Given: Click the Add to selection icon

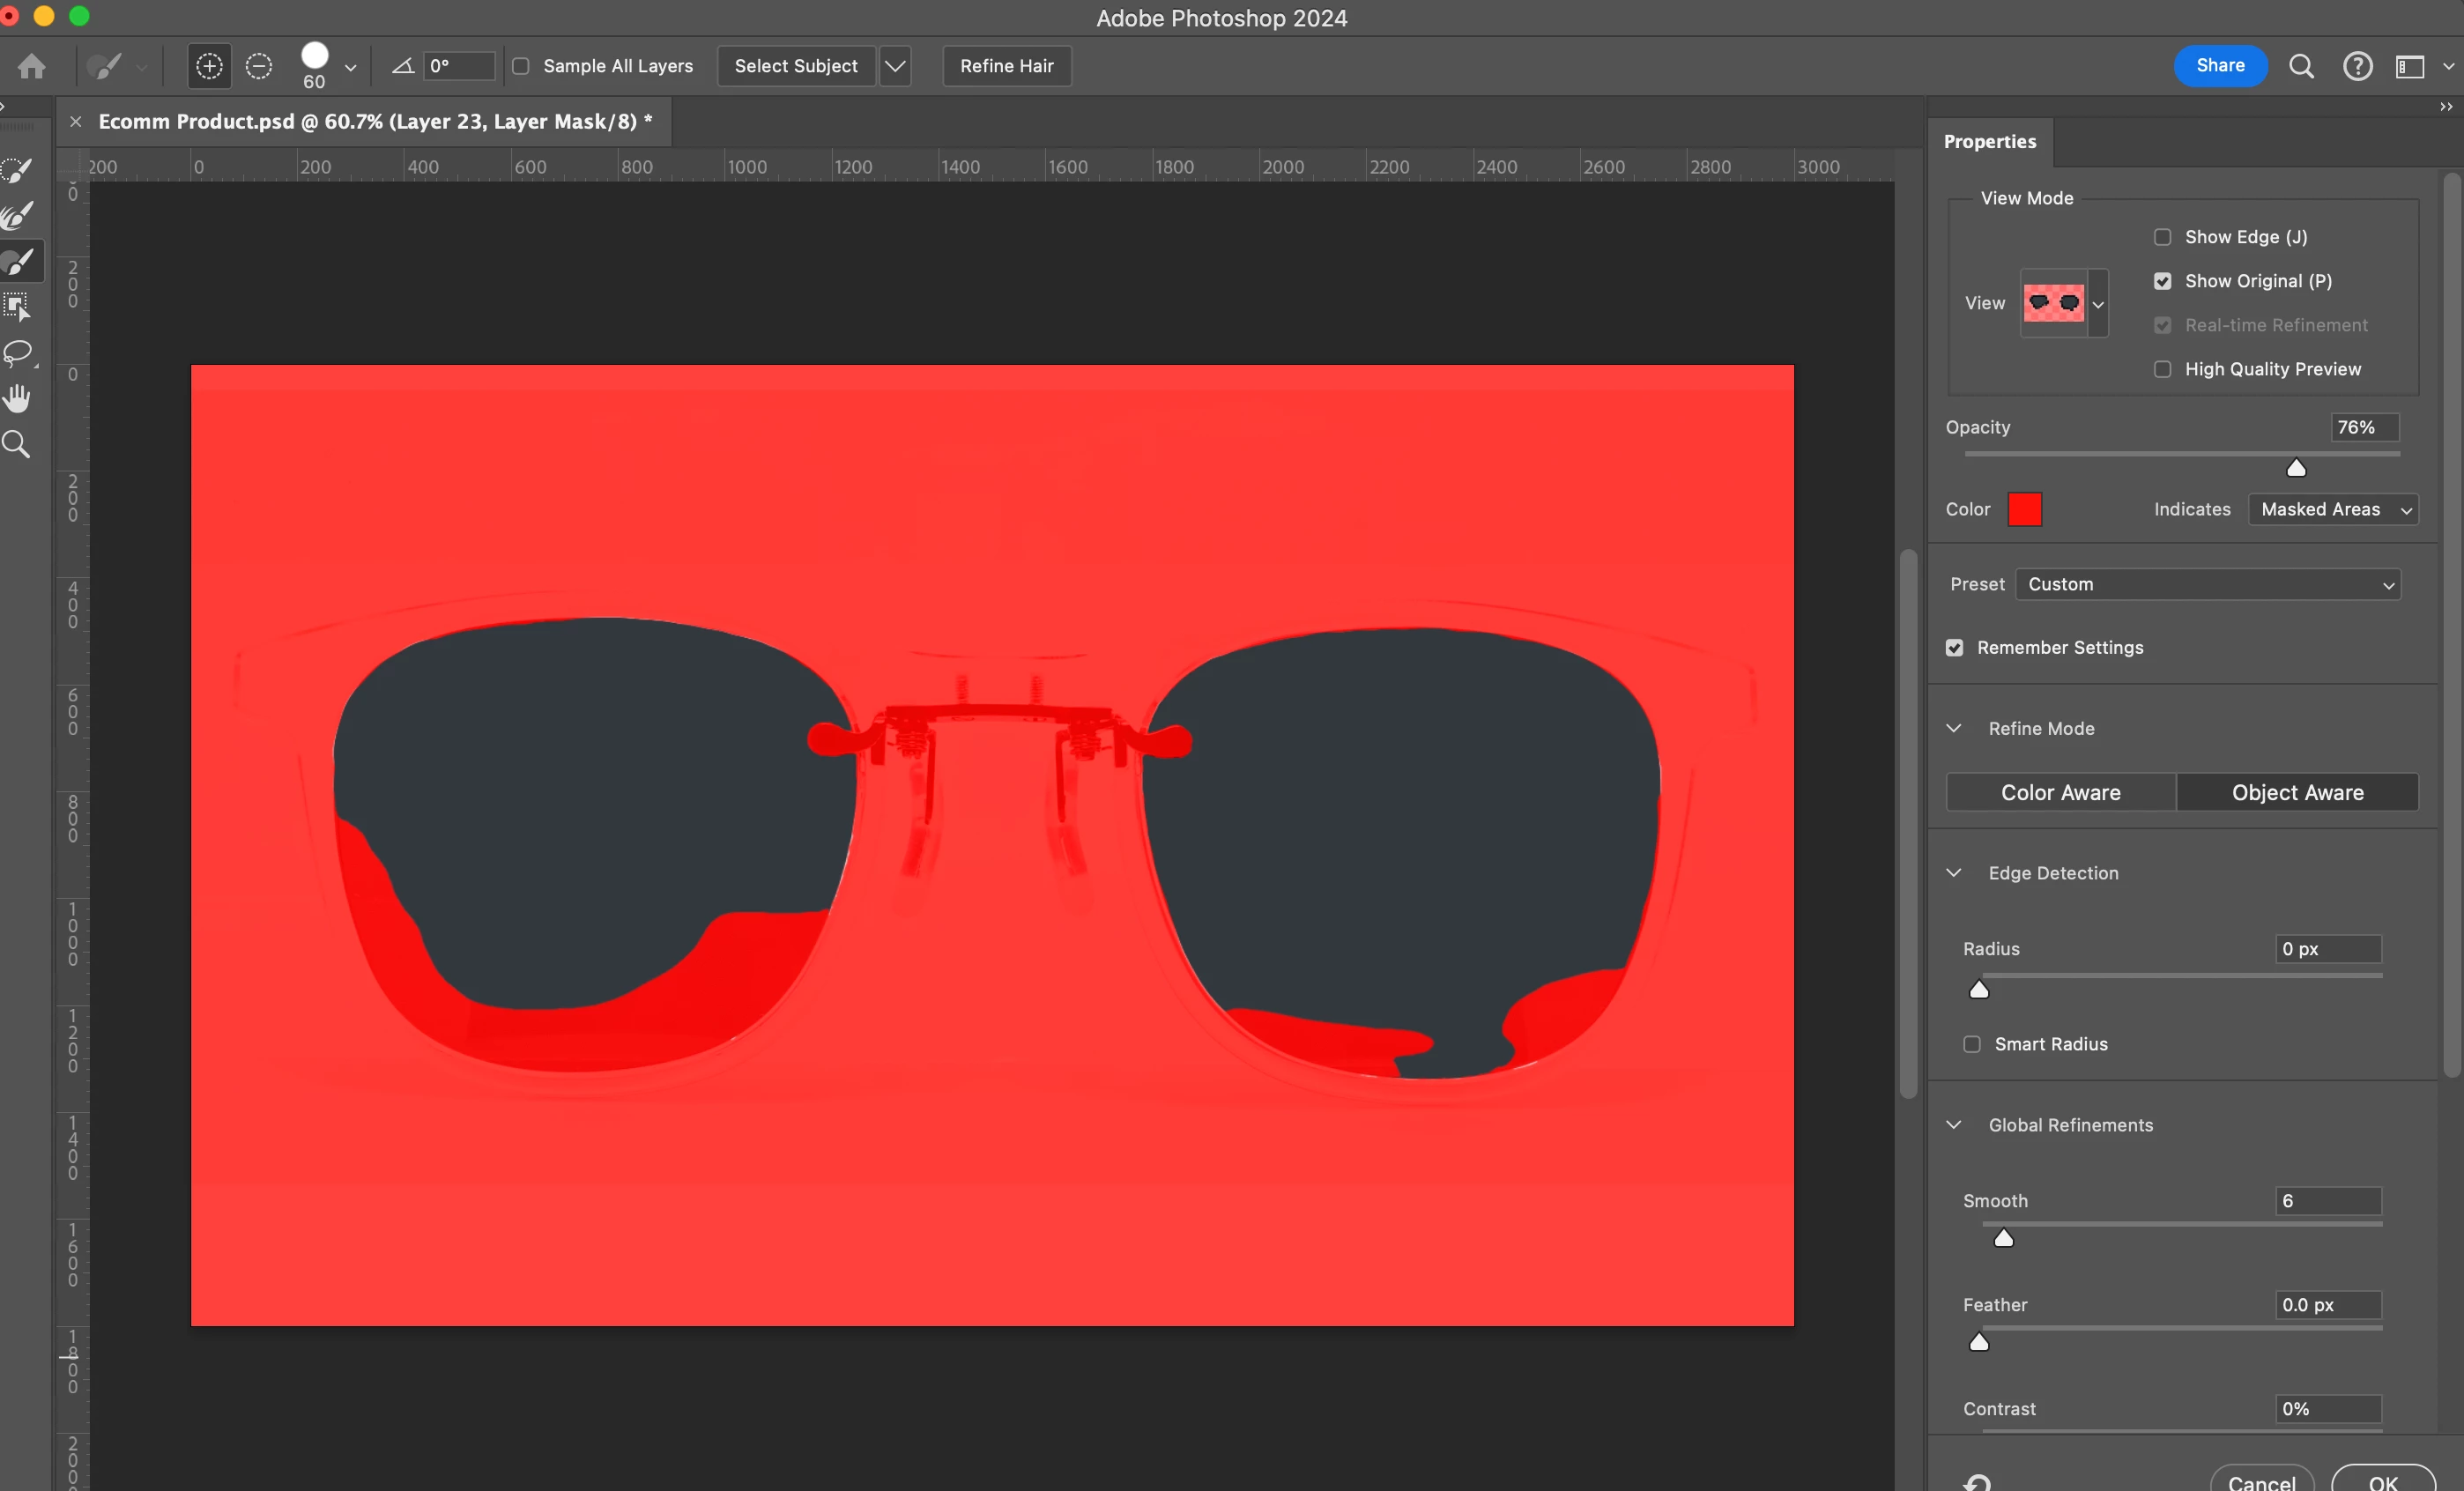Looking at the screenshot, I should coord(209,66).
